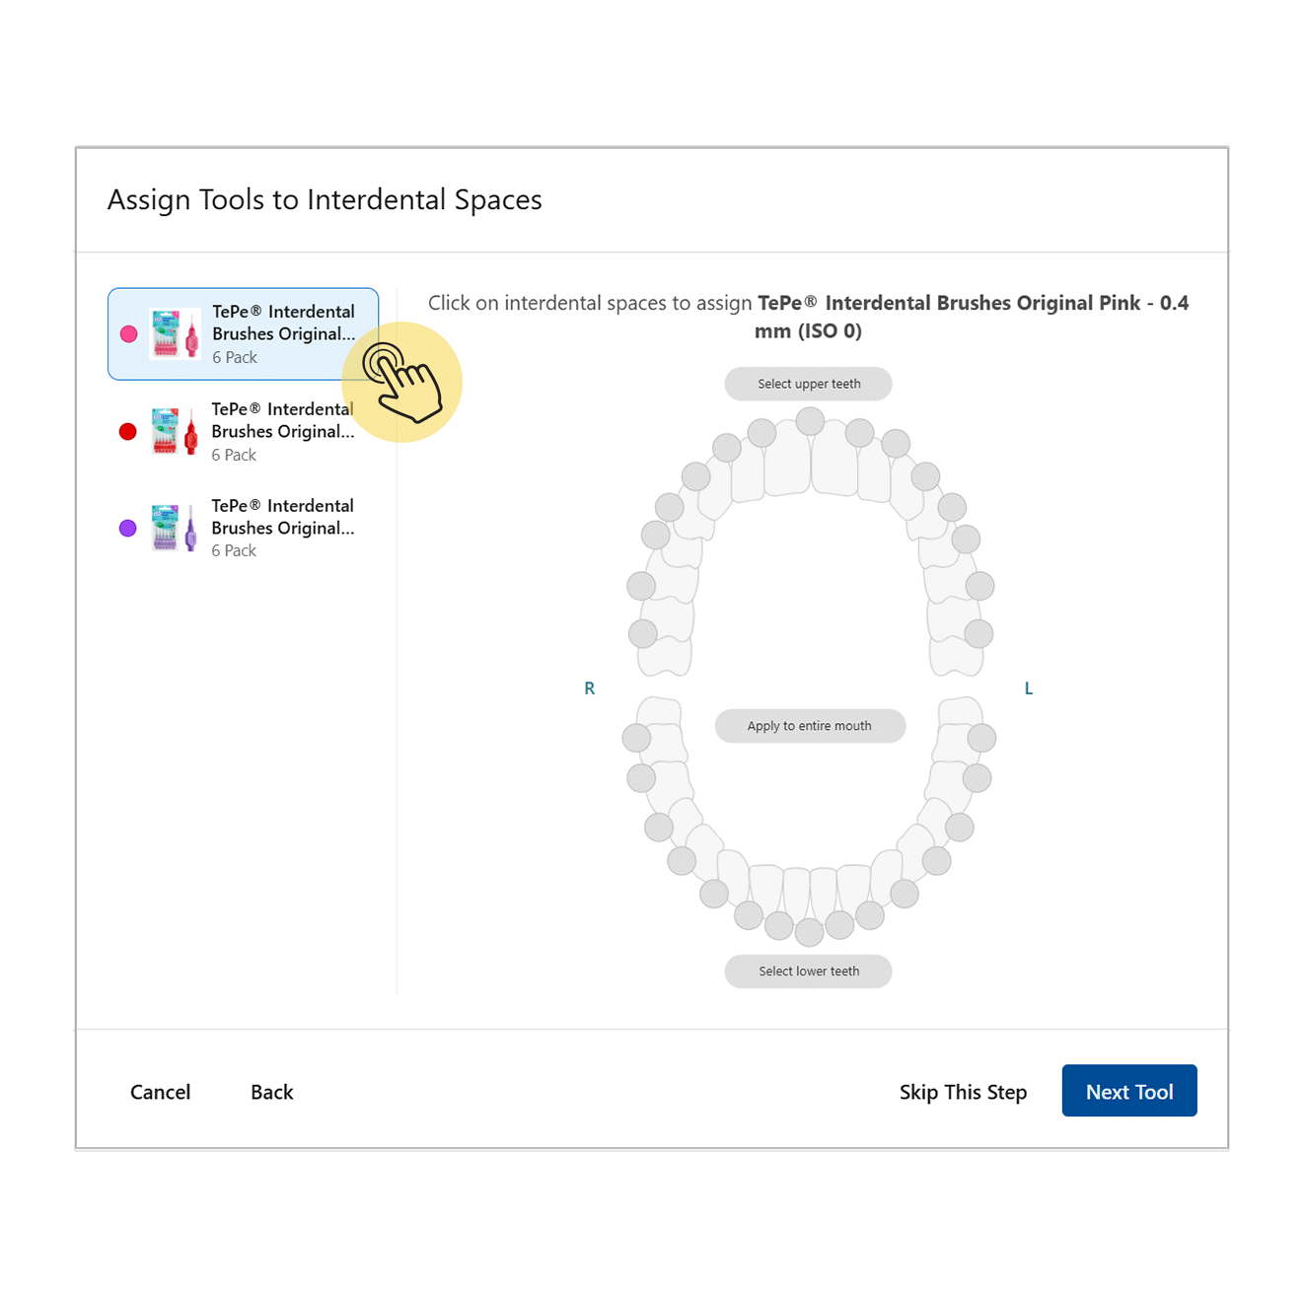
Task: Click the upper central incisor tooth on R side
Action: pyautogui.click(x=786, y=461)
